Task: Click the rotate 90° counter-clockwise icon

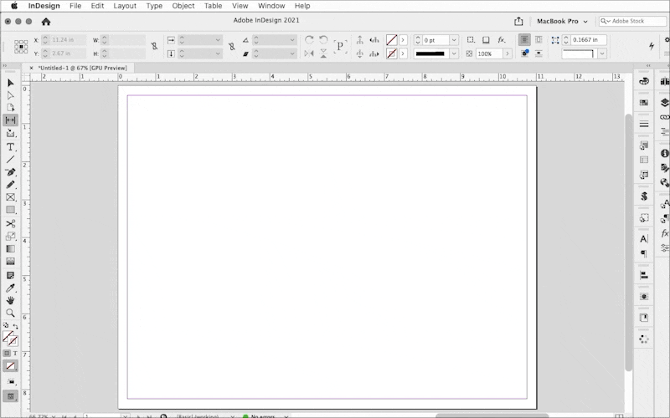Action: coord(323,39)
